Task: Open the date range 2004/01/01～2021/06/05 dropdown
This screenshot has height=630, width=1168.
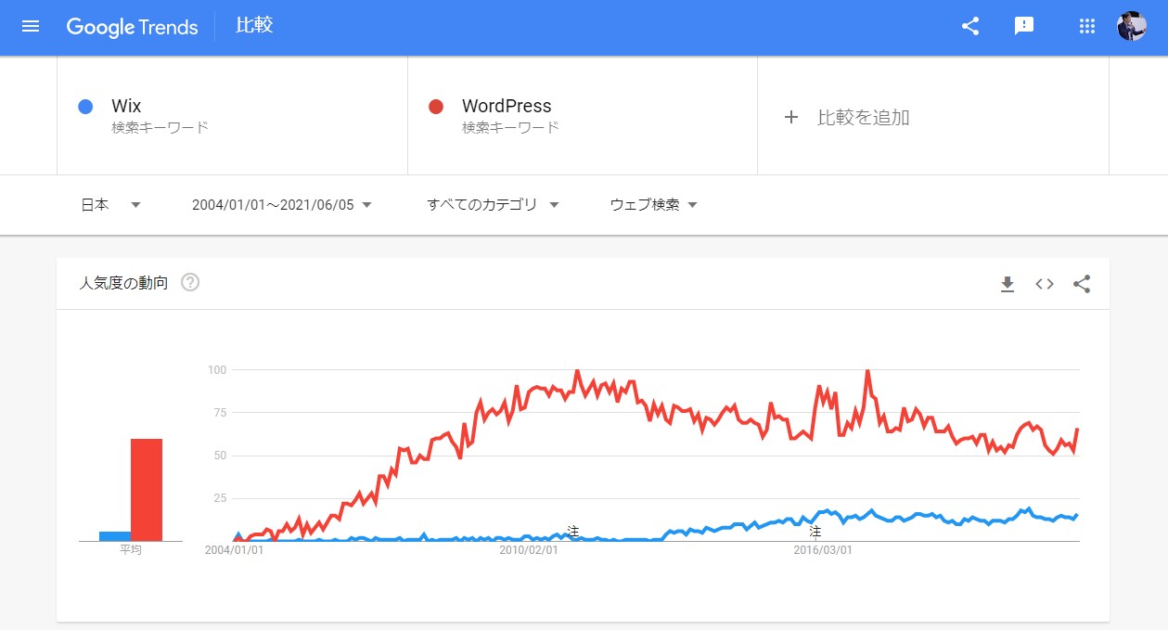Action: [282, 205]
